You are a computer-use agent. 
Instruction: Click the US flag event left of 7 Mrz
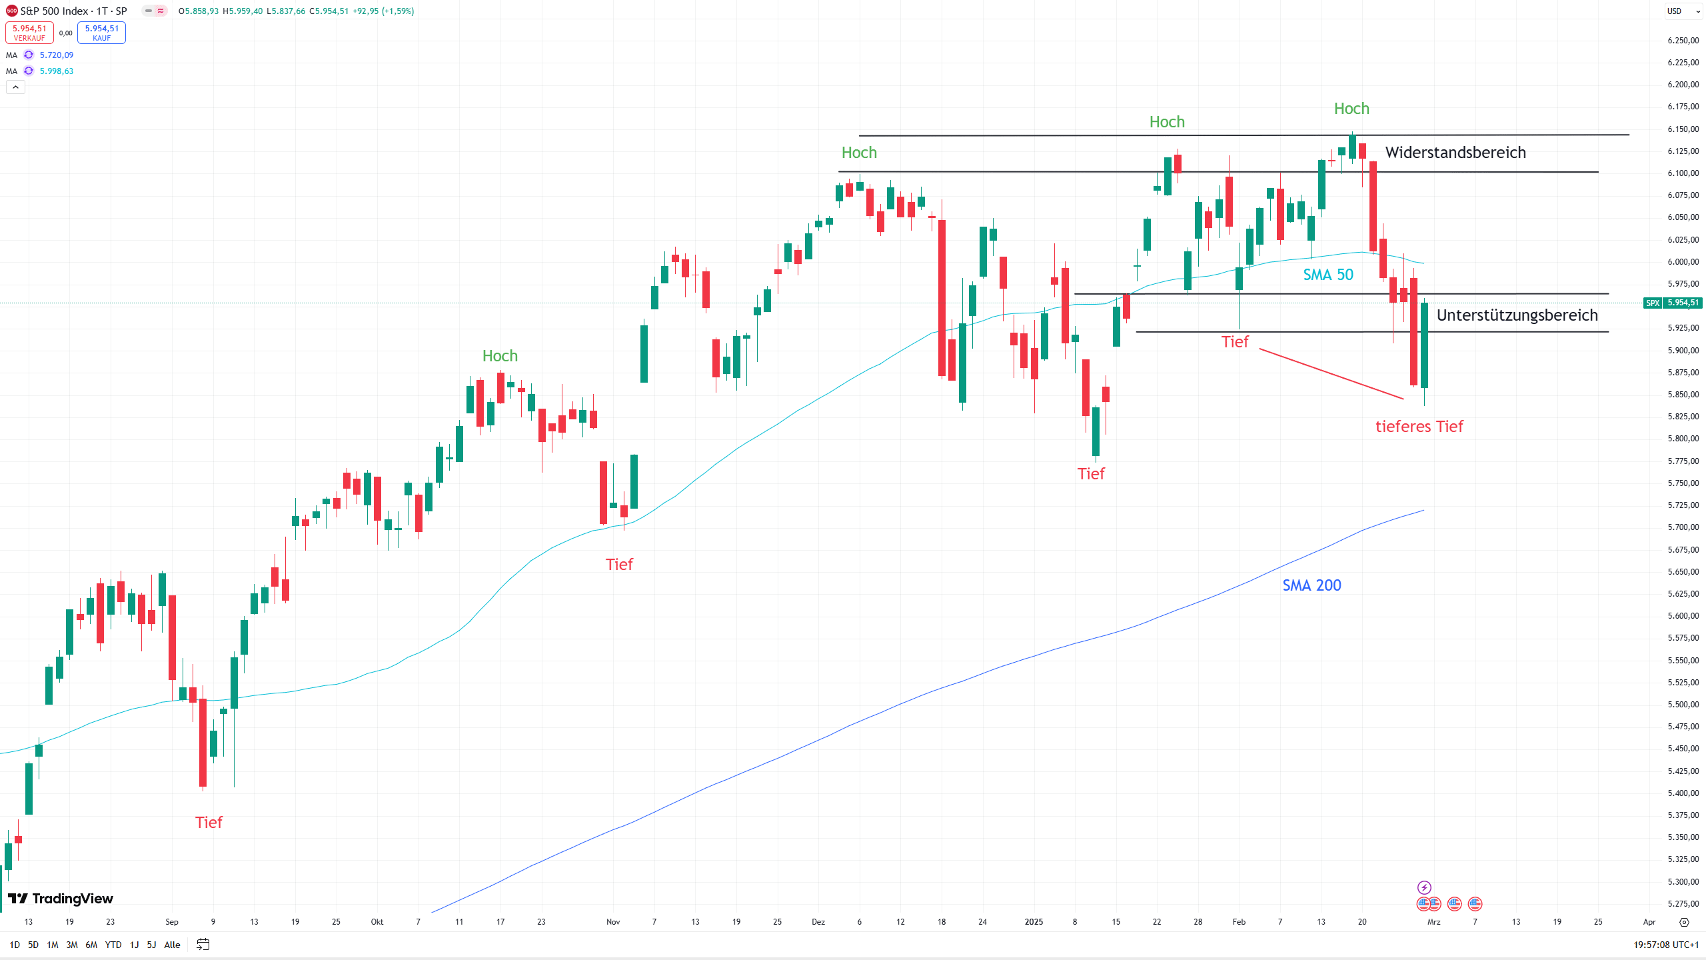(1455, 903)
